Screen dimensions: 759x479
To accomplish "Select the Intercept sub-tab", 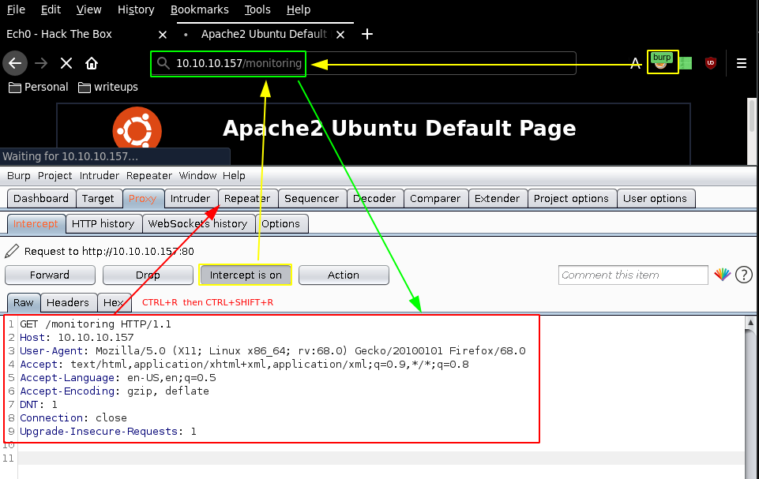I will click(36, 223).
